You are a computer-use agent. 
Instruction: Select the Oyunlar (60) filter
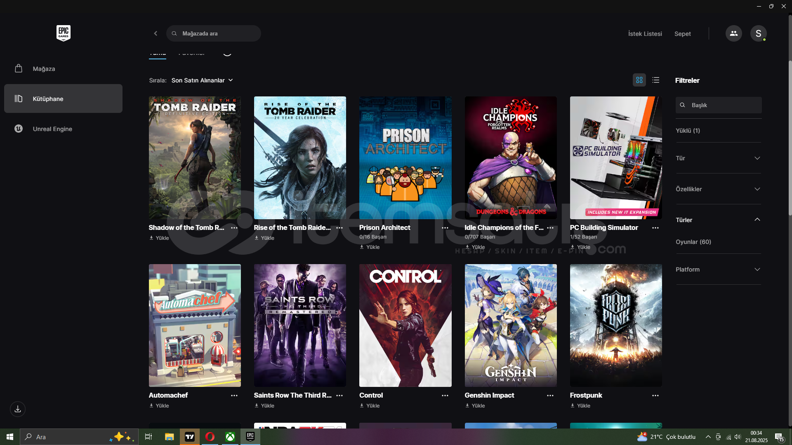click(693, 242)
